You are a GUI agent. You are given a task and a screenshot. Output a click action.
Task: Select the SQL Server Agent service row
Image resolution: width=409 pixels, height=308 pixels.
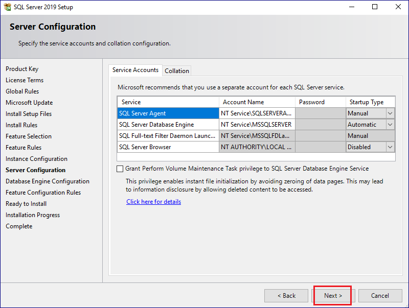coord(168,113)
